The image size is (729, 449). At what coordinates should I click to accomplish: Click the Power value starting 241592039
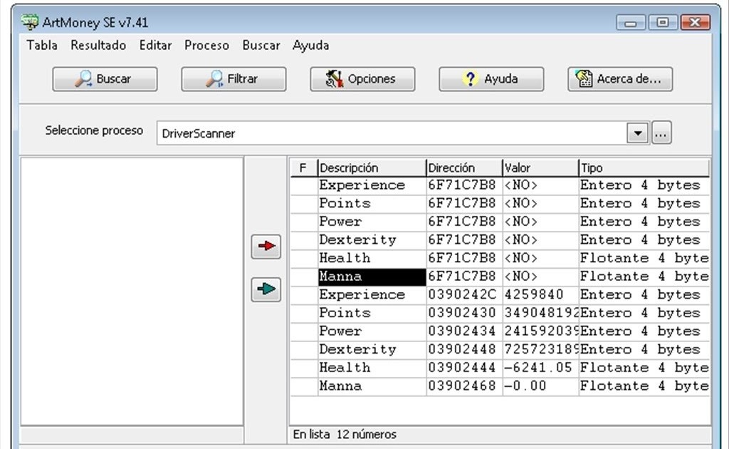(542, 331)
